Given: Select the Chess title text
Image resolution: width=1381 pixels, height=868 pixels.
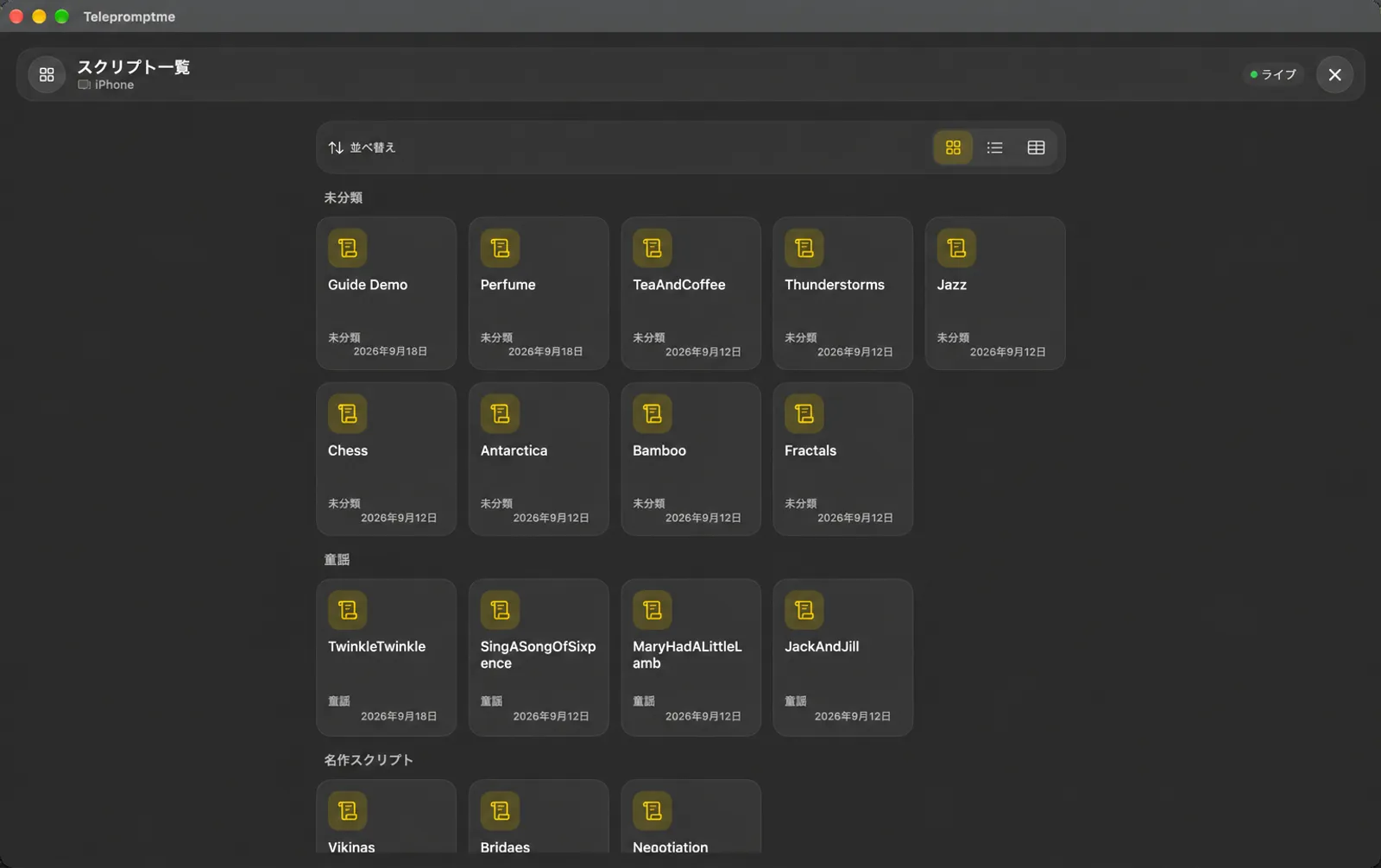Looking at the screenshot, I should (x=348, y=450).
